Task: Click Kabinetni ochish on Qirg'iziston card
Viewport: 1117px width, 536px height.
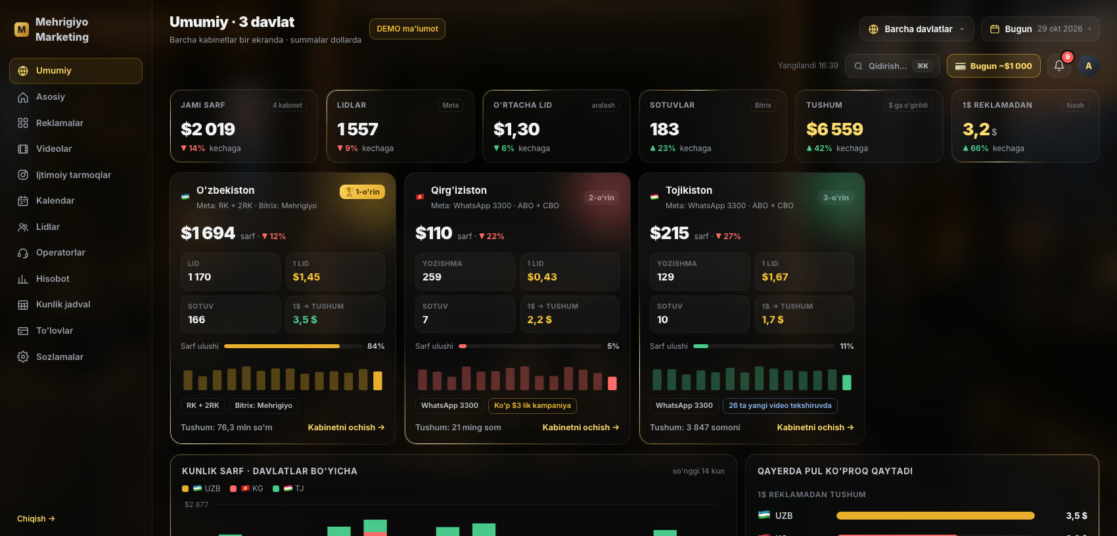Action: point(581,428)
